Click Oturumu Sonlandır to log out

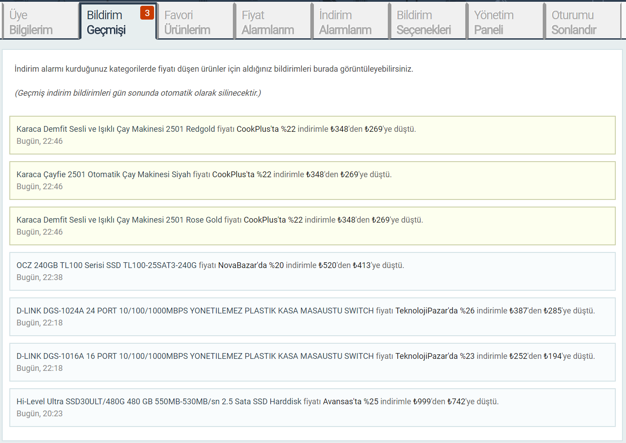pos(583,22)
